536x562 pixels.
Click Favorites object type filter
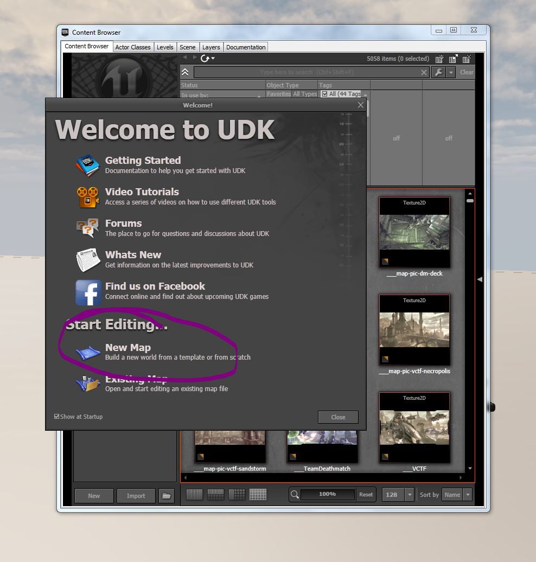pyautogui.click(x=278, y=94)
